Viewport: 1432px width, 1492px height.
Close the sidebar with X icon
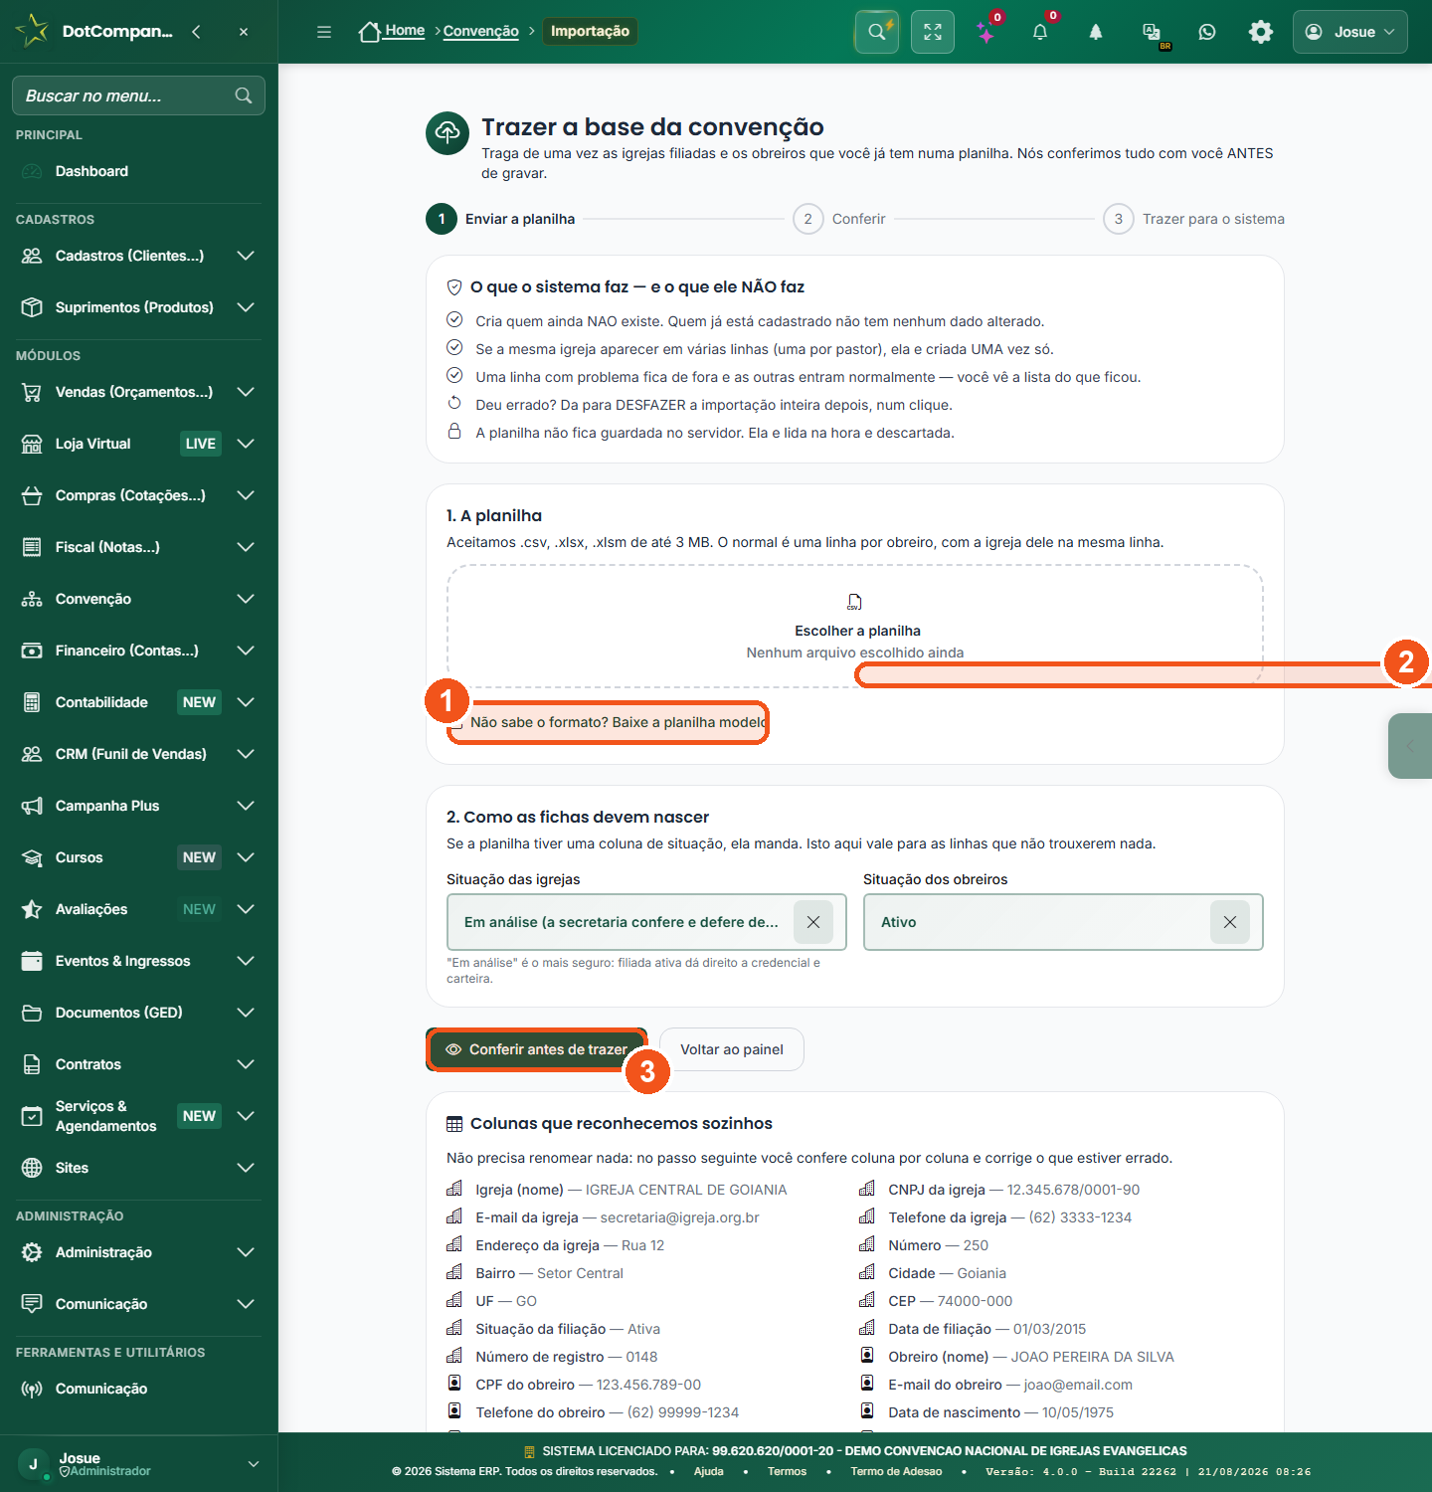click(x=244, y=32)
